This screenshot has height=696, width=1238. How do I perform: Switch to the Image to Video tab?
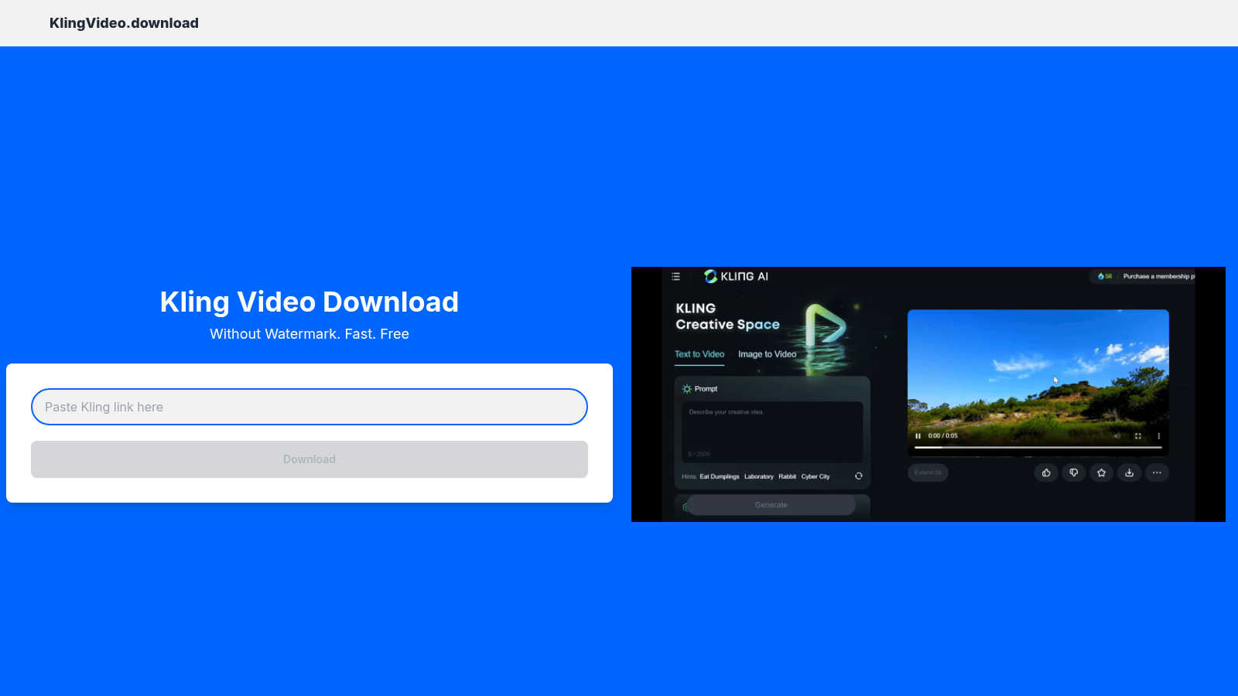767,354
